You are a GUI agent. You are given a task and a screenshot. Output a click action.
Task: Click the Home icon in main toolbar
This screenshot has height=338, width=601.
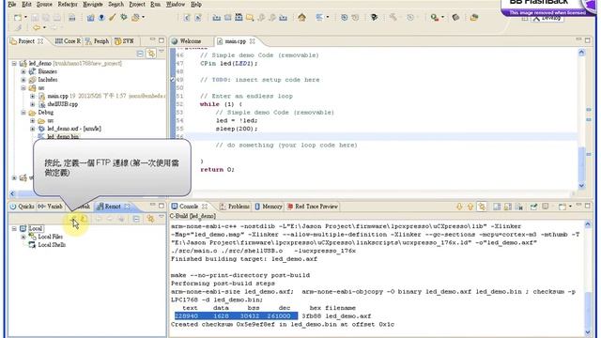[301, 17]
